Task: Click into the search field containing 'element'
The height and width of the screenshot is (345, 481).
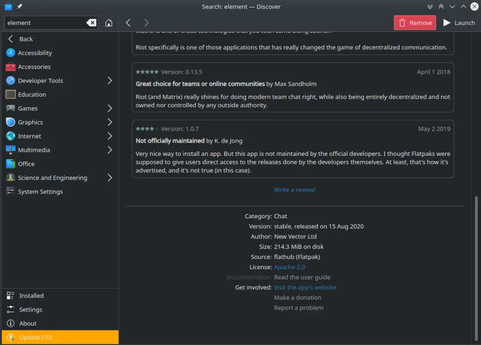Action: point(45,23)
